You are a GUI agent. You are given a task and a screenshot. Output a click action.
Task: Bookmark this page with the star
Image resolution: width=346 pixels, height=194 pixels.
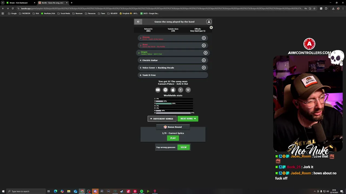click(314, 8)
